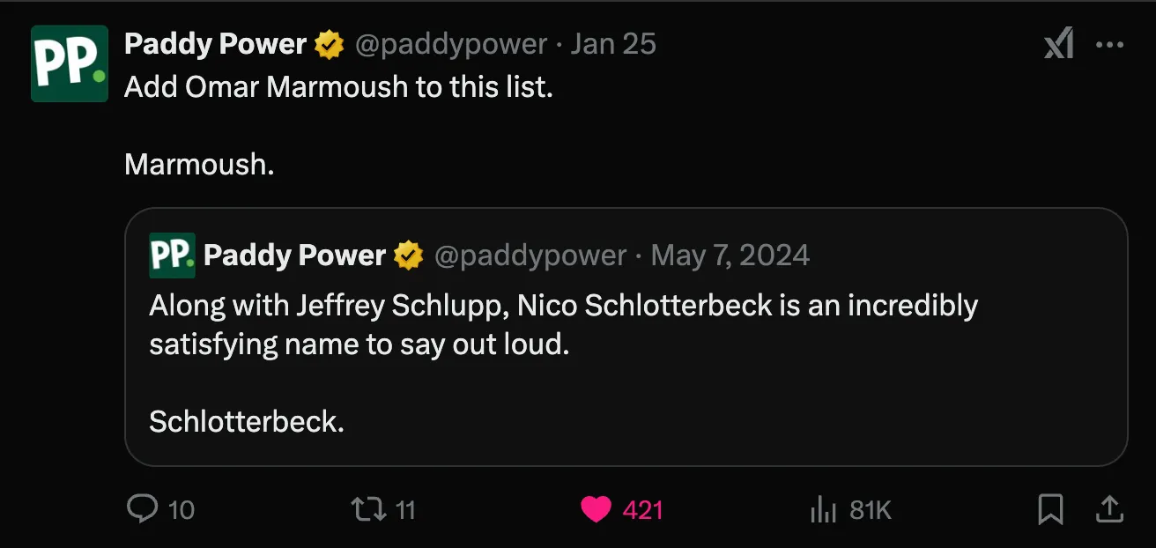Open the May 7, 2024 quoted tweet date
1156x548 pixels.
730,255
